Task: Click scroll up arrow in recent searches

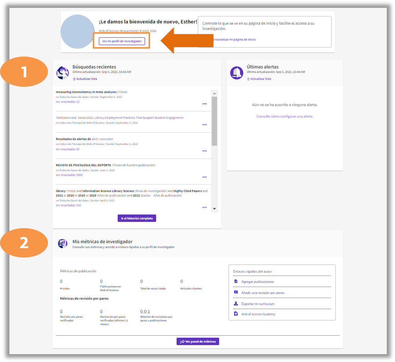Action: pyautogui.click(x=214, y=93)
